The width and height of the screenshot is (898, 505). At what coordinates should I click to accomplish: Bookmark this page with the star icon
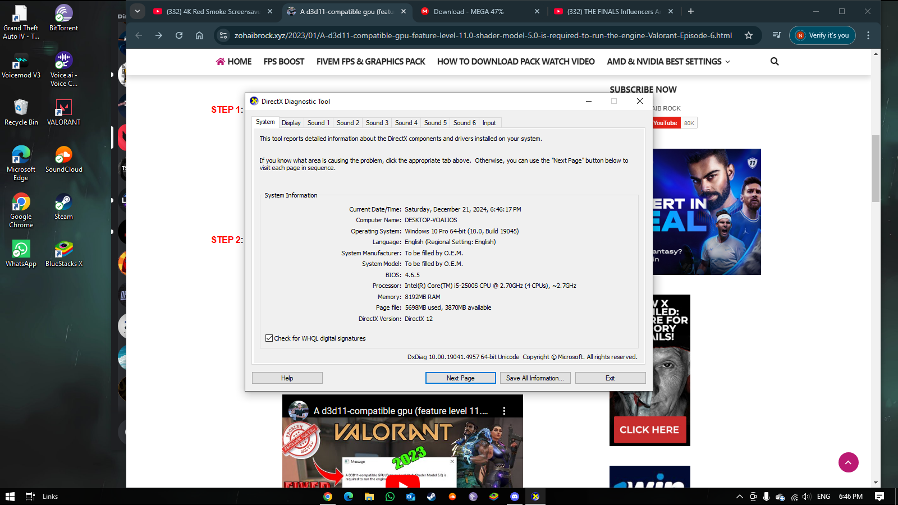click(749, 35)
